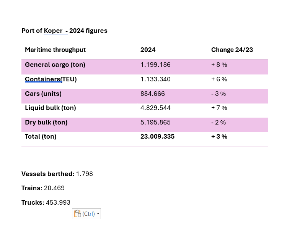This screenshot has height=228, width=287.
Task: Click the 'Total (ton)' row label
Action: (41, 136)
